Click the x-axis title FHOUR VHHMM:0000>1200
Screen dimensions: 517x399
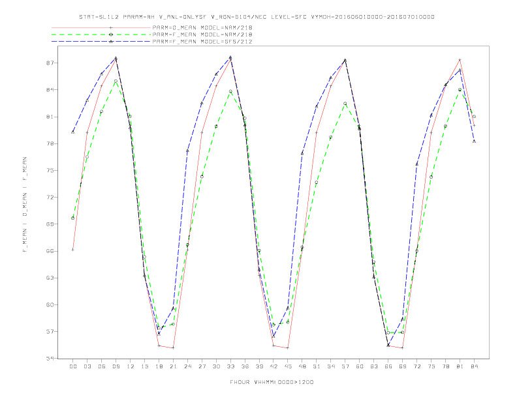(272, 382)
